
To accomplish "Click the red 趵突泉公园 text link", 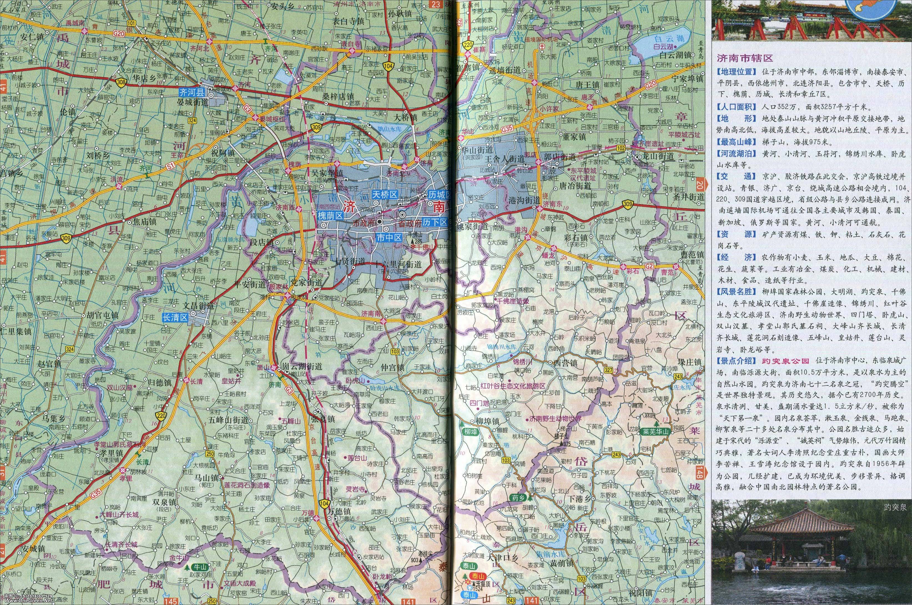I will [785, 361].
